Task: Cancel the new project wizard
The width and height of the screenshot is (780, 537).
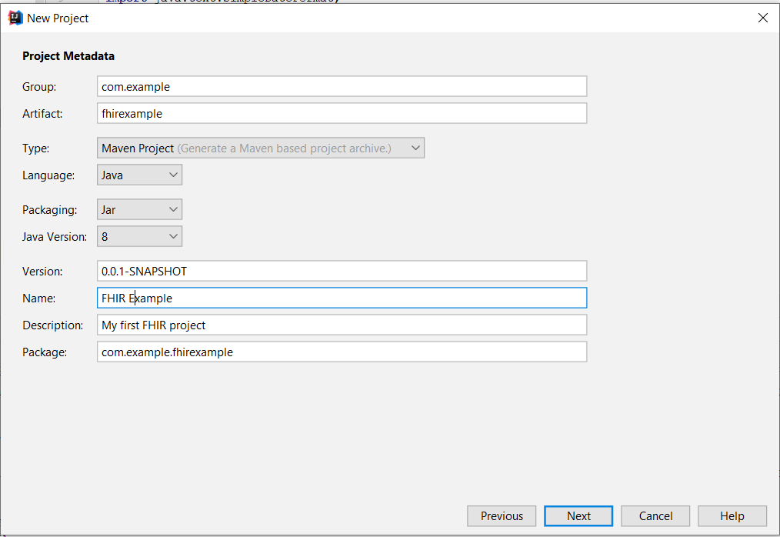Action: click(x=655, y=516)
